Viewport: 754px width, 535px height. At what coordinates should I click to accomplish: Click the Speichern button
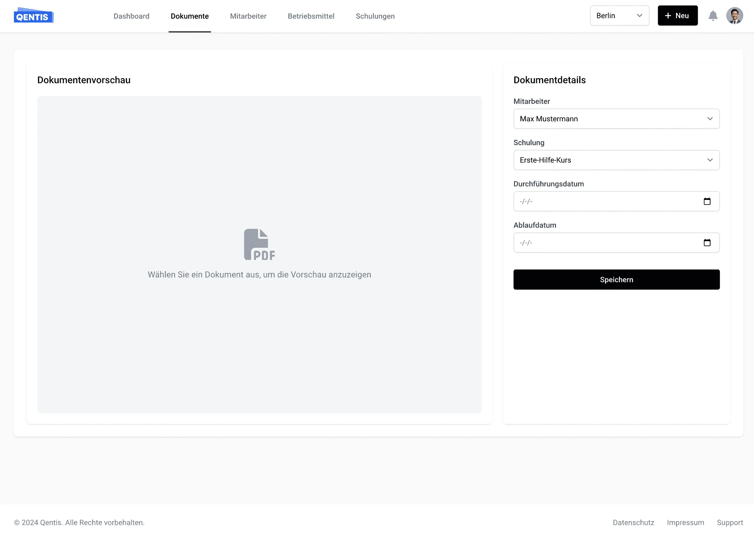[616, 280]
